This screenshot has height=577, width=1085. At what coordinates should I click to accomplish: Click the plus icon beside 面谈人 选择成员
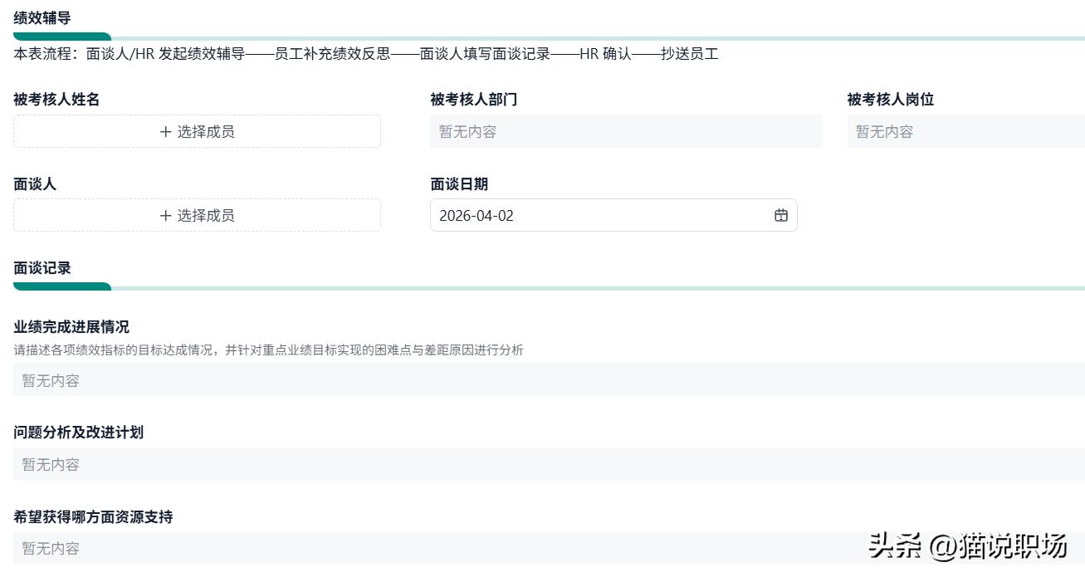(167, 215)
